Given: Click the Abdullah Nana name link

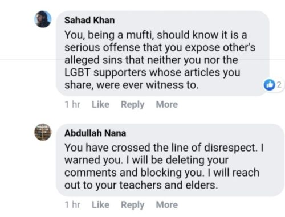Looking at the screenshot, I should (95, 133).
